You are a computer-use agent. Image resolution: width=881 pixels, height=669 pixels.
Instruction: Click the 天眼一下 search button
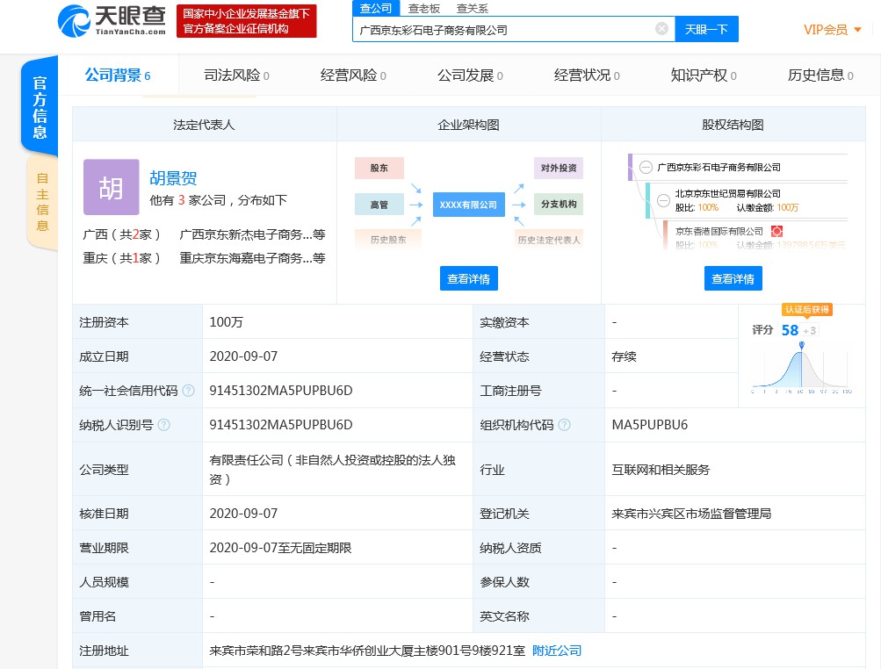click(x=706, y=29)
